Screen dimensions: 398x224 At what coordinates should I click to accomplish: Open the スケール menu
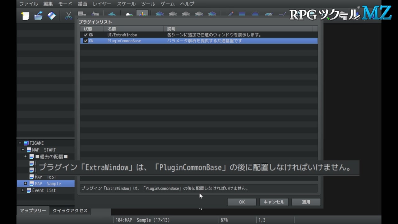(126, 4)
